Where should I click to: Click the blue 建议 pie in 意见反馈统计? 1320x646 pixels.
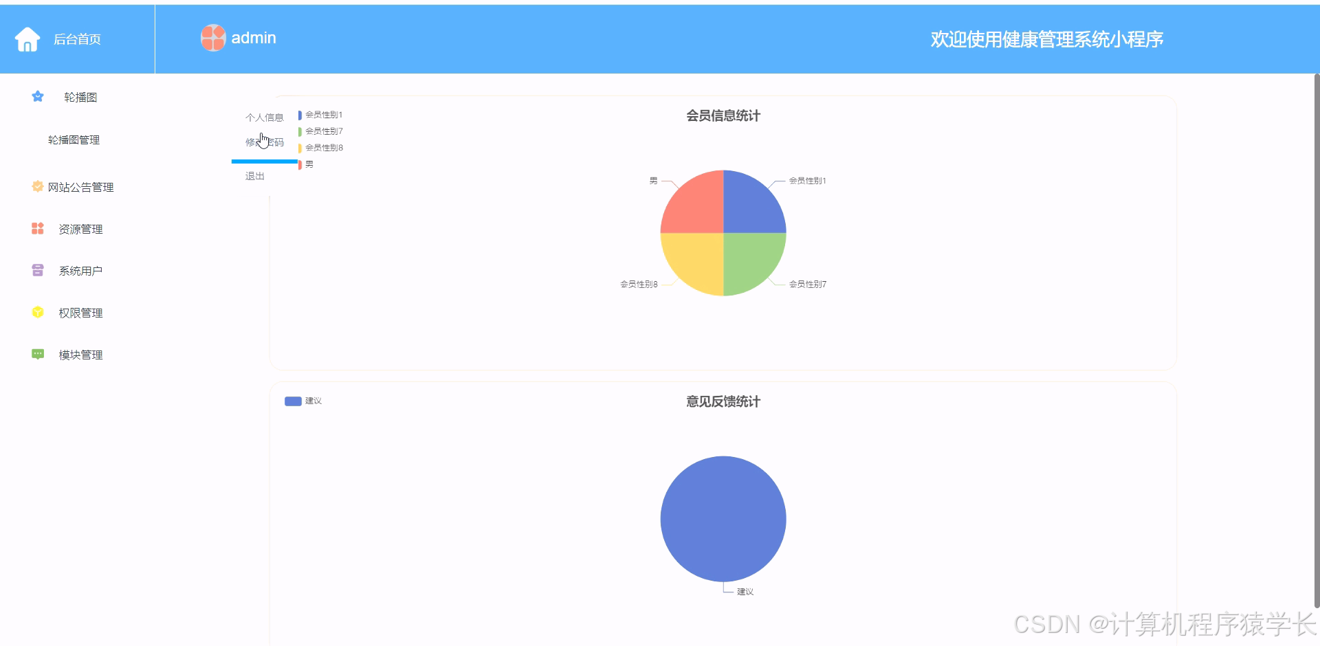(x=723, y=519)
